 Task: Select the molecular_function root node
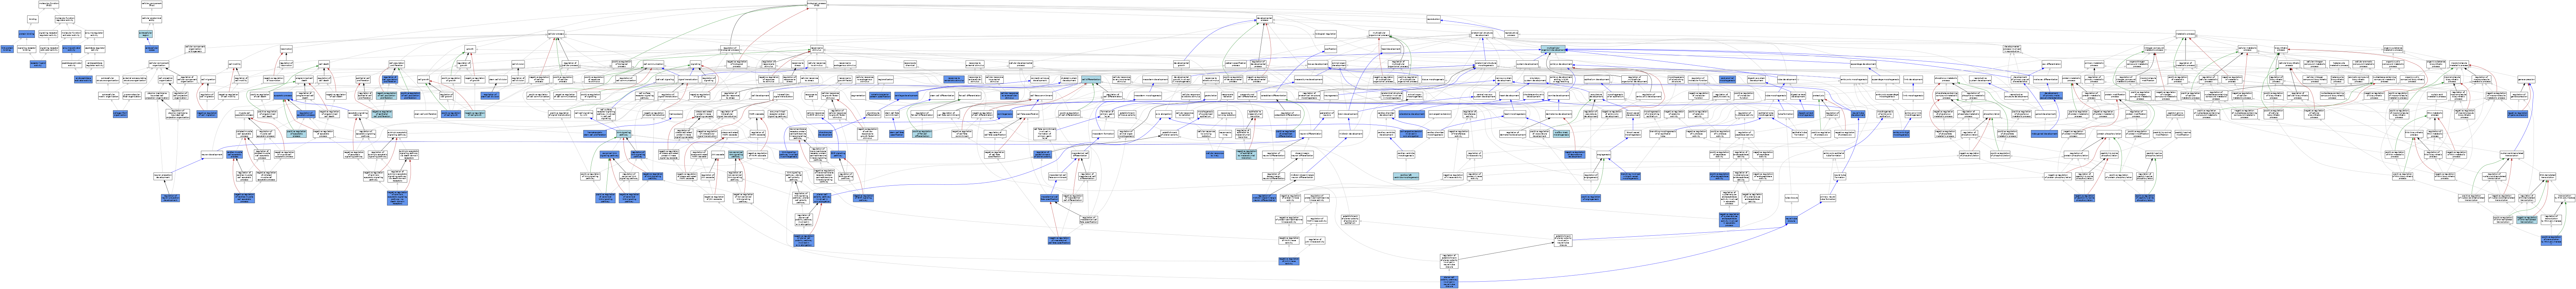49,5
